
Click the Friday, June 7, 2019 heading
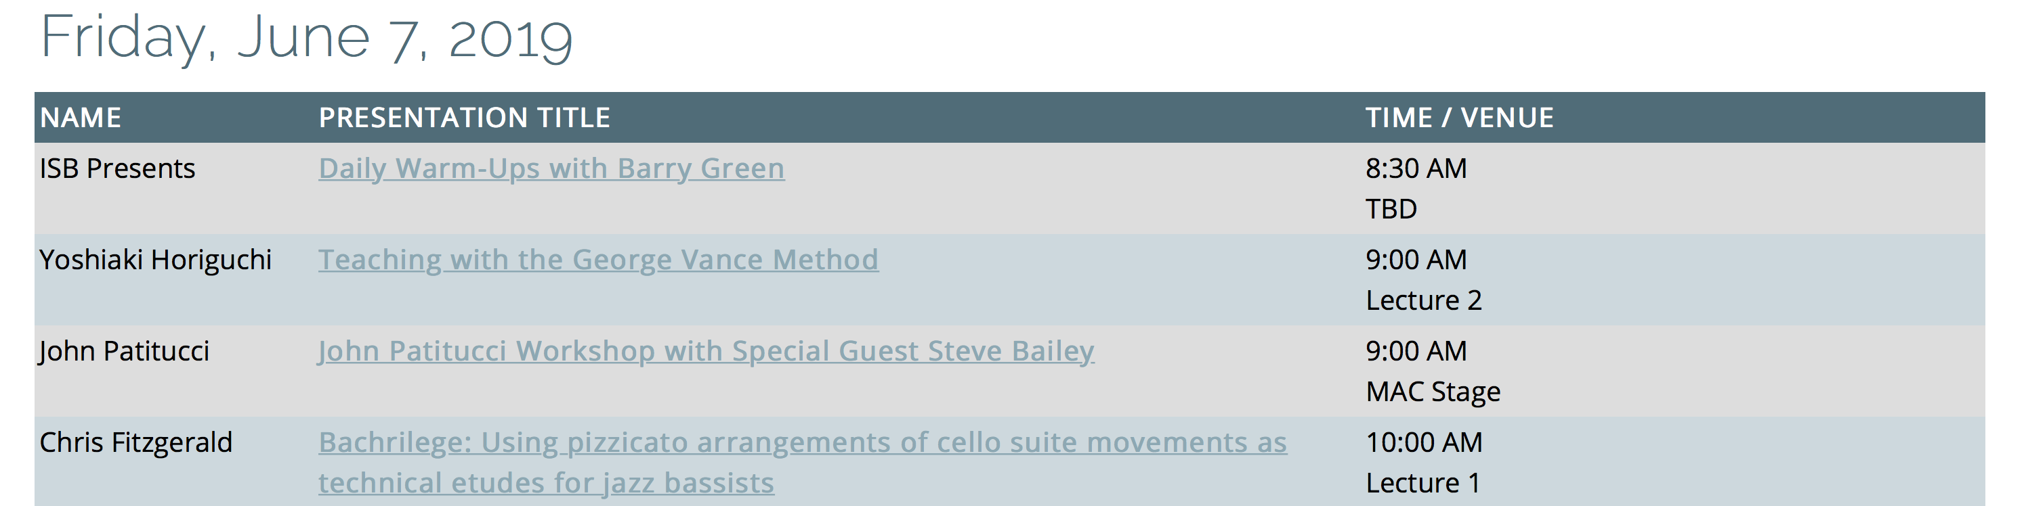pyautogui.click(x=306, y=38)
